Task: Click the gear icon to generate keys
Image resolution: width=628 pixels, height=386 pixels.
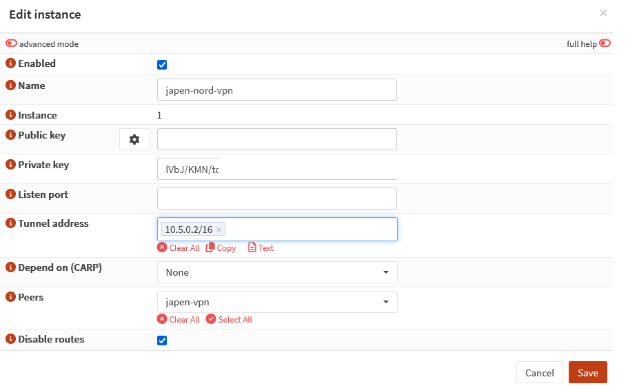Action: tap(134, 139)
